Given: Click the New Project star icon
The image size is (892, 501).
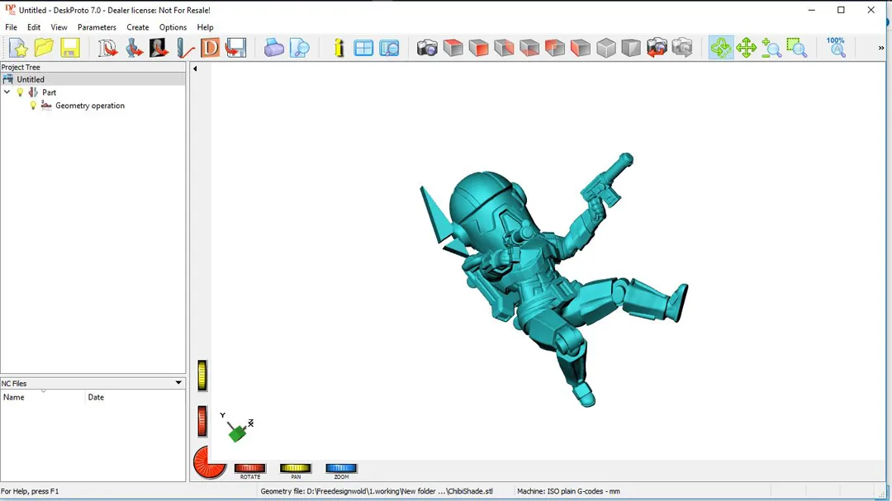Looking at the screenshot, I should 18,48.
